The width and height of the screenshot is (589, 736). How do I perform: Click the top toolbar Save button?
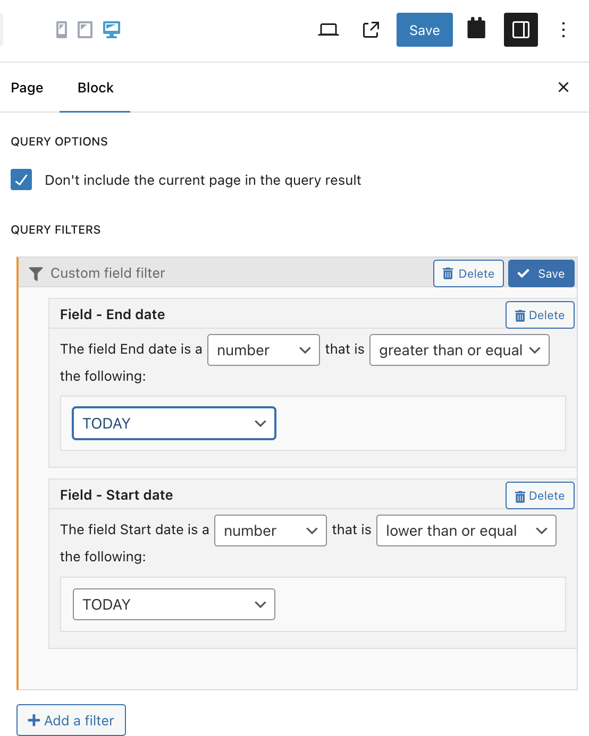[x=424, y=30]
